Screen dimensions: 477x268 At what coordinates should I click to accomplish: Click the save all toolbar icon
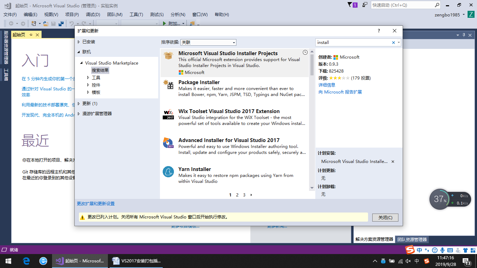61,24
